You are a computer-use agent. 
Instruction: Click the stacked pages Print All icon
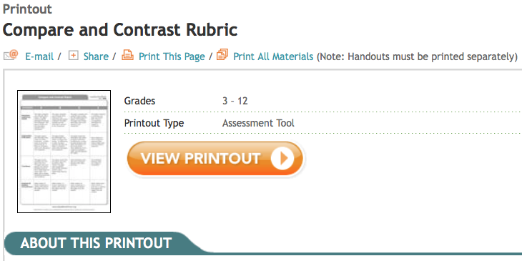222,54
